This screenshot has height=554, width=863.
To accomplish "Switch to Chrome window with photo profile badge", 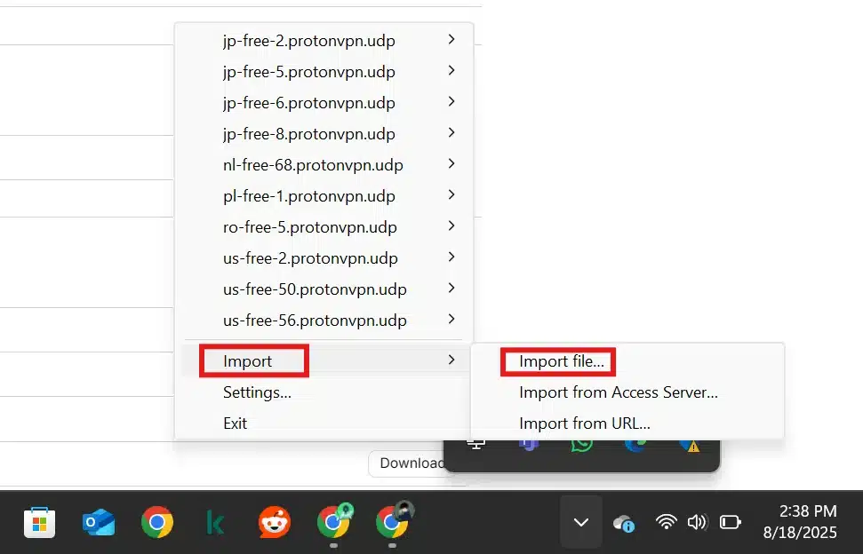I will tap(393, 521).
